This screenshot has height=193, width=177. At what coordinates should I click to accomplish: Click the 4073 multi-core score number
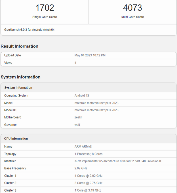(x=132, y=8)
